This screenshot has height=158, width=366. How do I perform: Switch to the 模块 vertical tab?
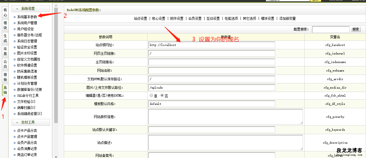coord(5,25)
